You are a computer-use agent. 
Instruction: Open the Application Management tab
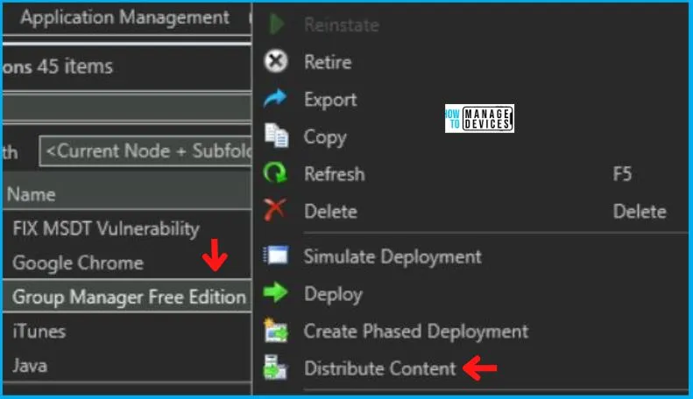point(124,17)
